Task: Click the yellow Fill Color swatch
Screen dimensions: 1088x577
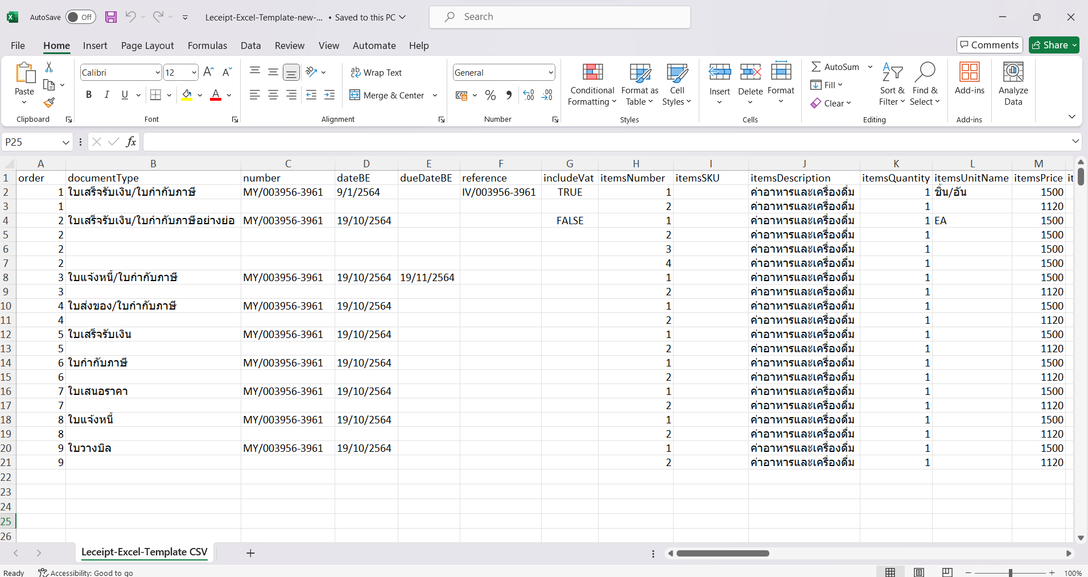Action: pyautogui.click(x=187, y=95)
